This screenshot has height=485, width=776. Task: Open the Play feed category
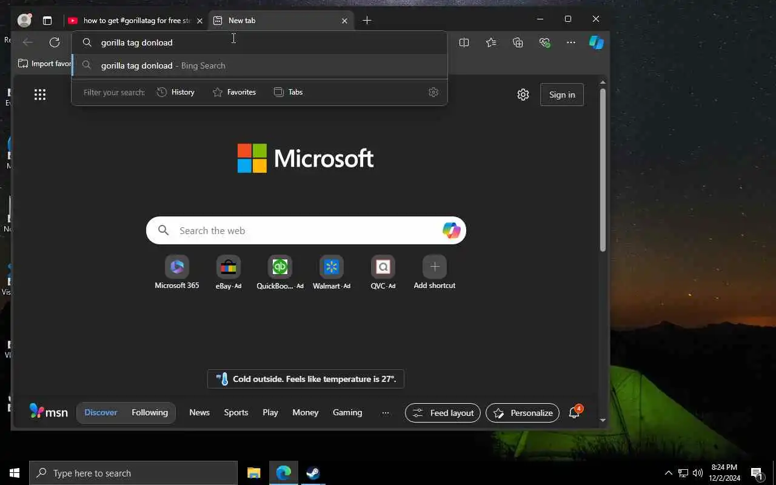coord(270,412)
